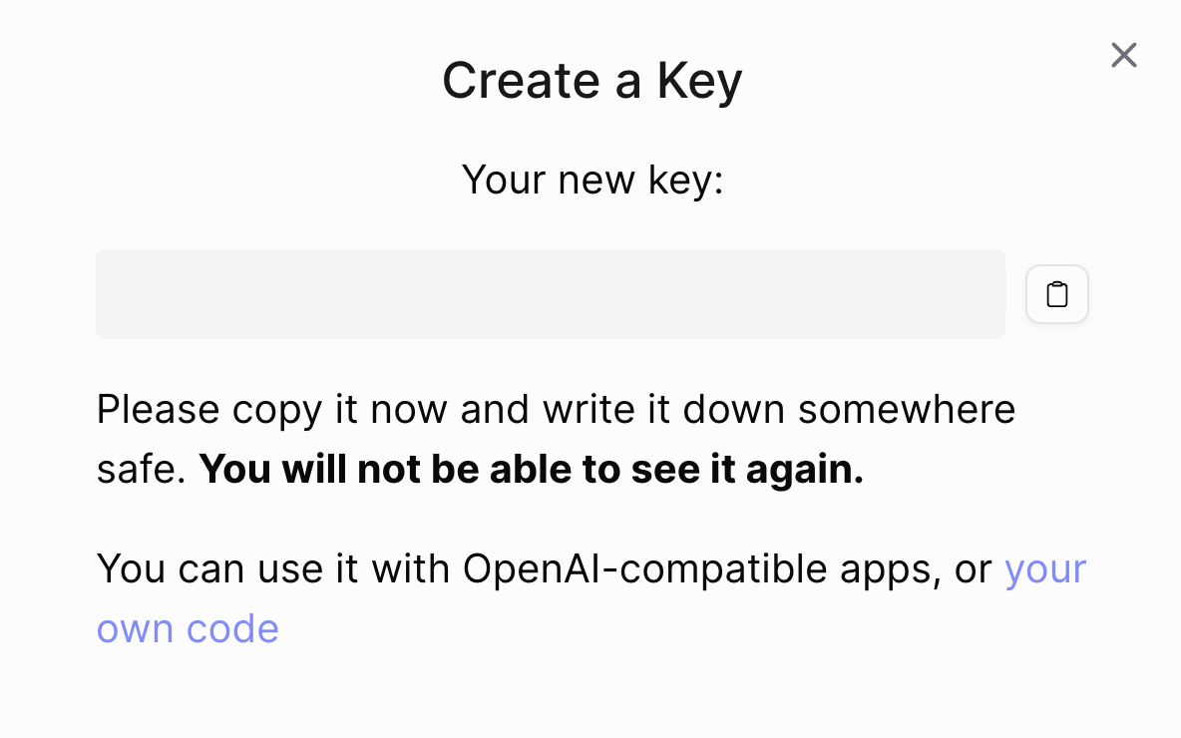Screen dimensions: 1181x738
Task: Click the bold warning text
Action: click(532, 469)
